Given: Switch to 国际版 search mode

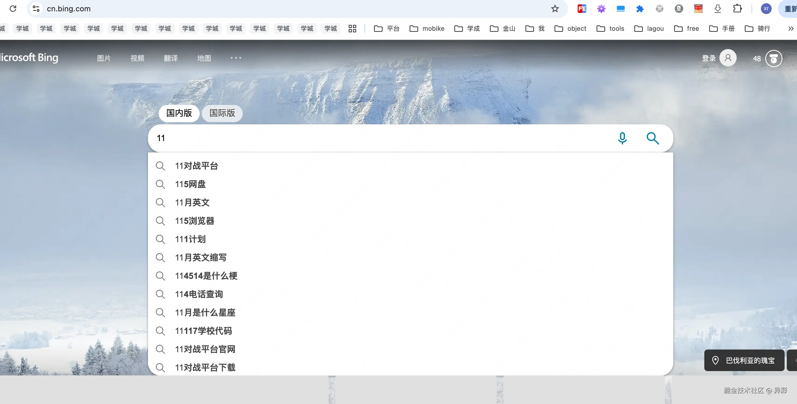Looking at the screenshot, I should pyautogui.click(x=222, y=113).
